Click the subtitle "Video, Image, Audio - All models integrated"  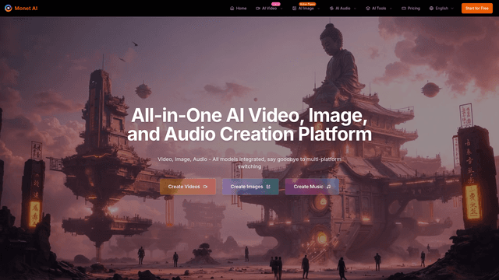(211, 159)
